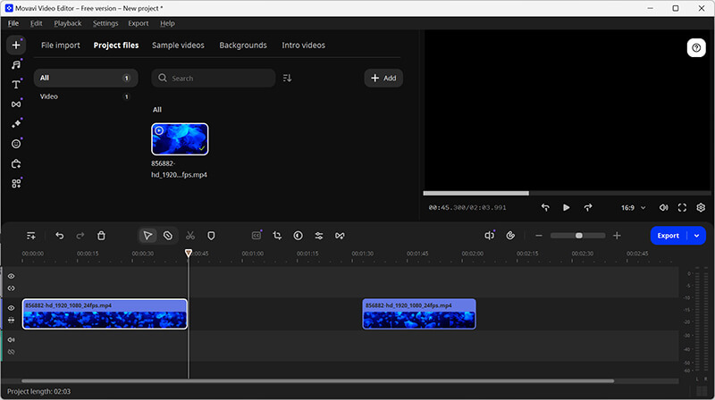This screenshot has height=400, width=715.
Task: Activate the Blade cut mode tool
Action: pyautogui.click(x=168, y=236)
